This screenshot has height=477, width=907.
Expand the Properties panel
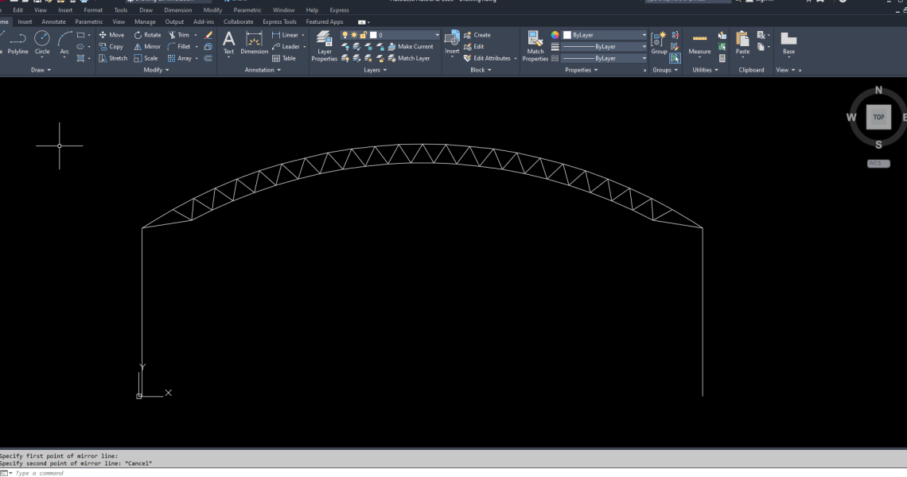click(x=582, y=70)
